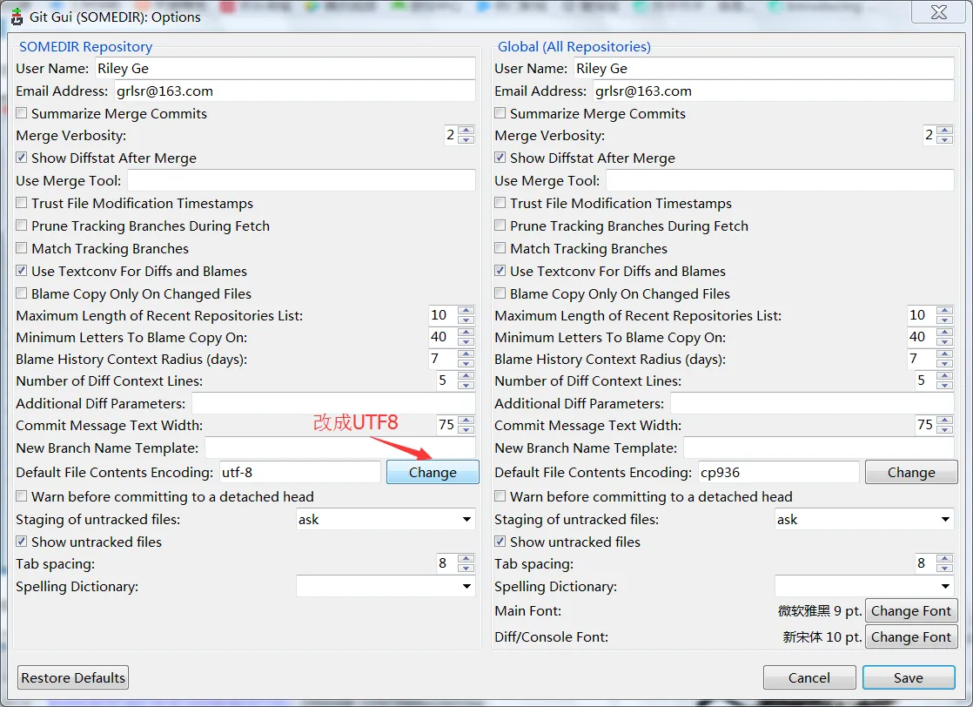Viewport: 973px width, 707px height.
Task: Toggle Use Textconv For Diffs and Blames in Global
Action: pos(500,271)
